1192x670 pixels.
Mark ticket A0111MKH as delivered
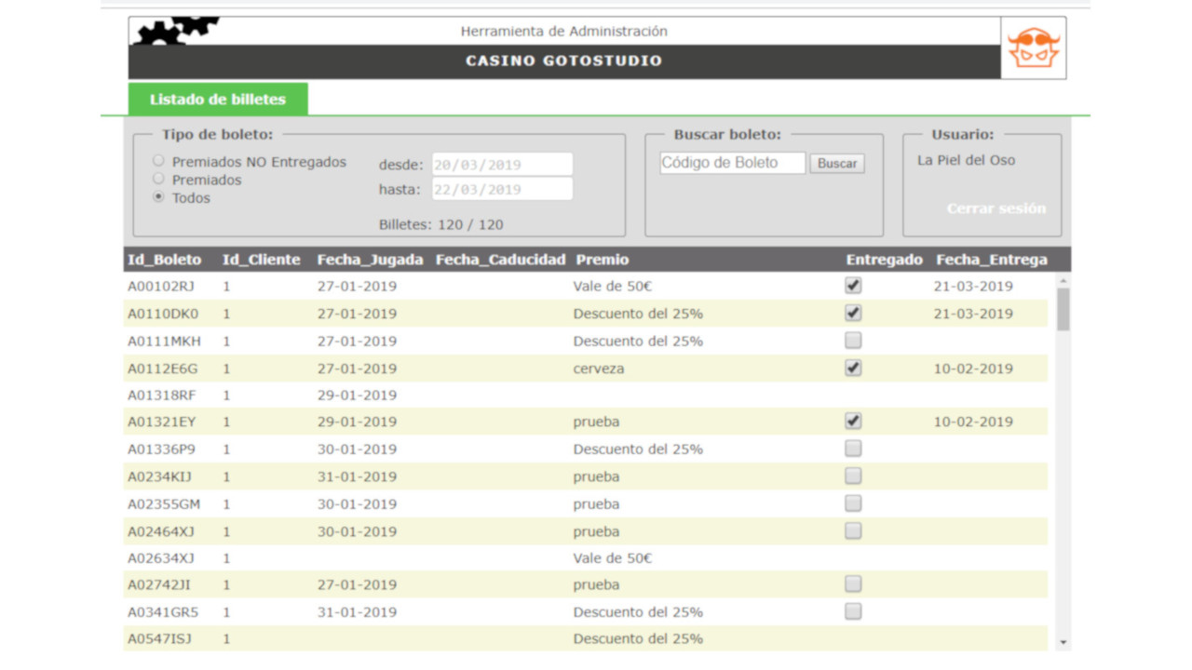(853, 341)
